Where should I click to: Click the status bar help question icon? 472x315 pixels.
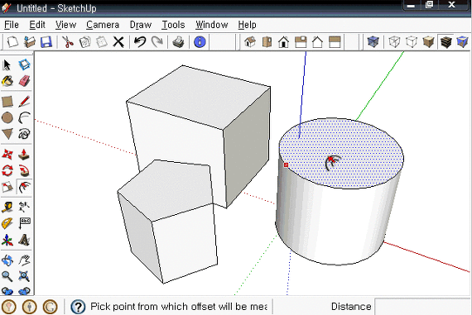(78, 307)
